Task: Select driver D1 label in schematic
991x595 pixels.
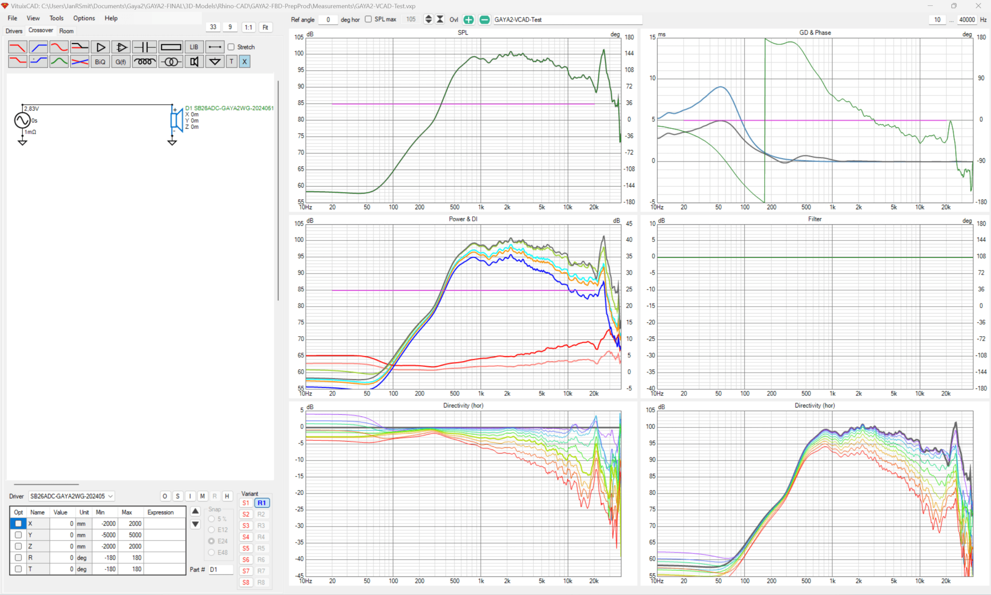Action: [229, 108]
